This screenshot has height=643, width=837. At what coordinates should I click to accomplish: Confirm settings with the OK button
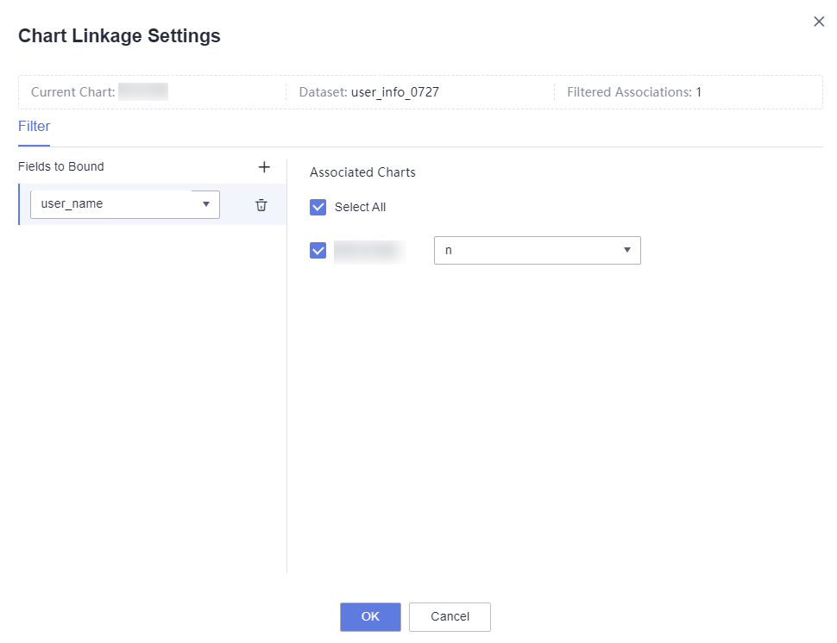[370, 616]
